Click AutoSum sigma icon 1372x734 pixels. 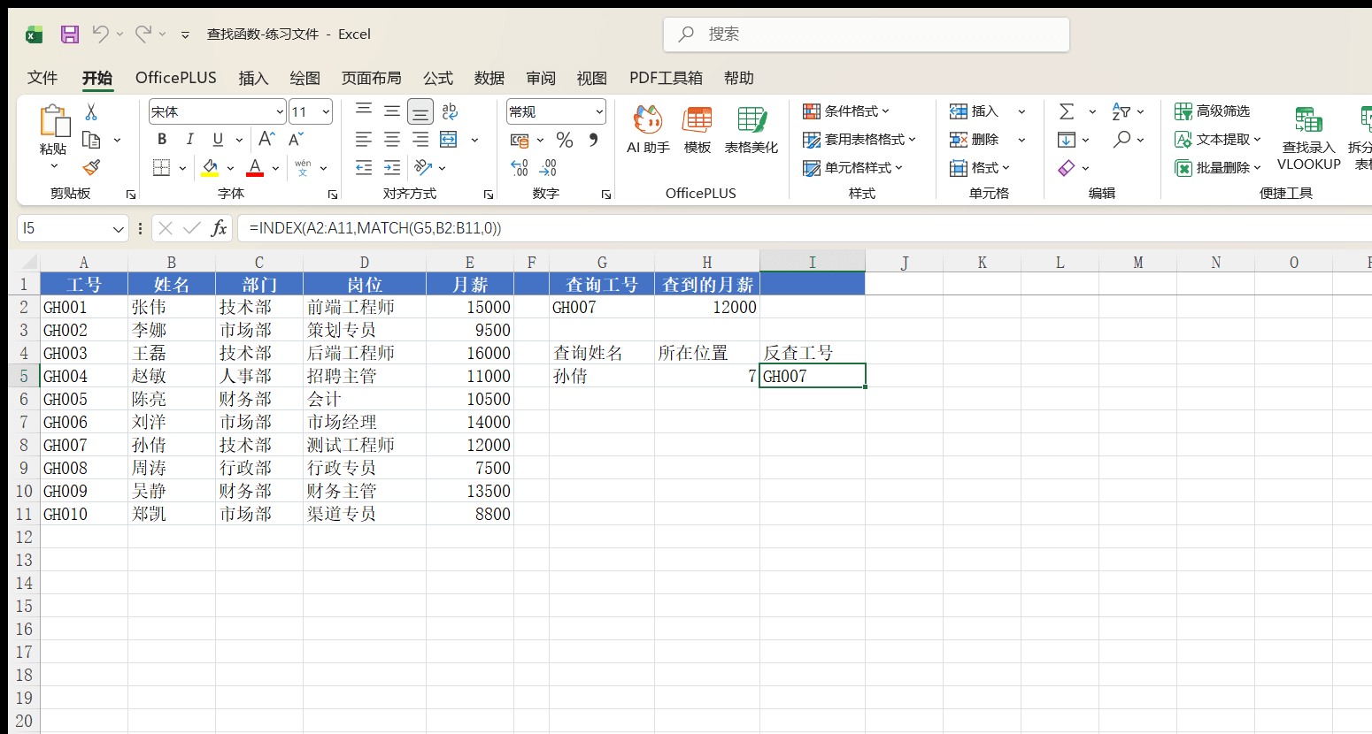pos(1067,111)
